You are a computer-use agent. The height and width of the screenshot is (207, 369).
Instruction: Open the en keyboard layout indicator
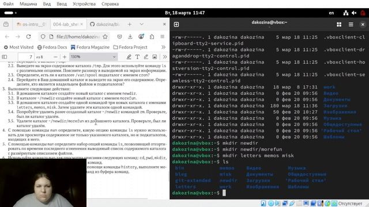(332, 13)
